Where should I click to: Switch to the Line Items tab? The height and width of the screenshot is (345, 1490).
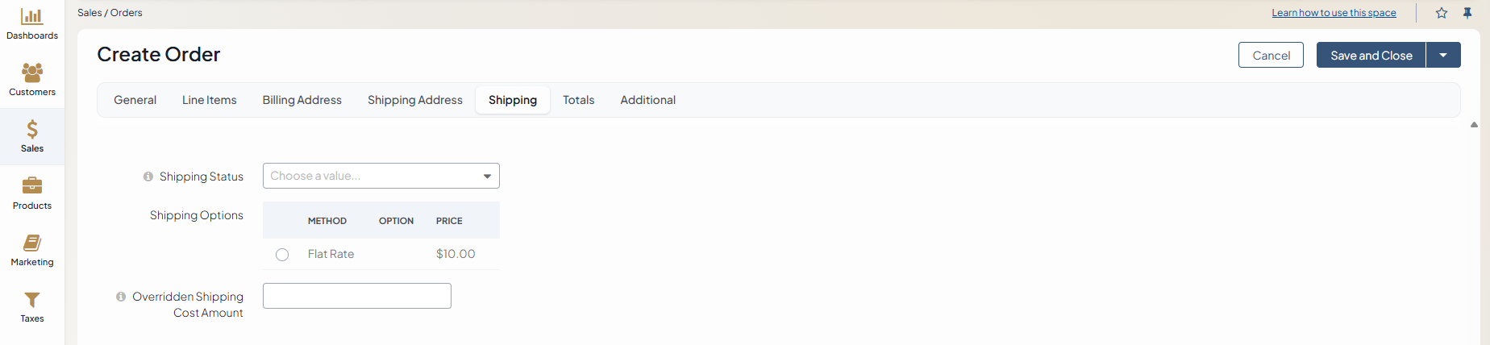coord(210,100)
